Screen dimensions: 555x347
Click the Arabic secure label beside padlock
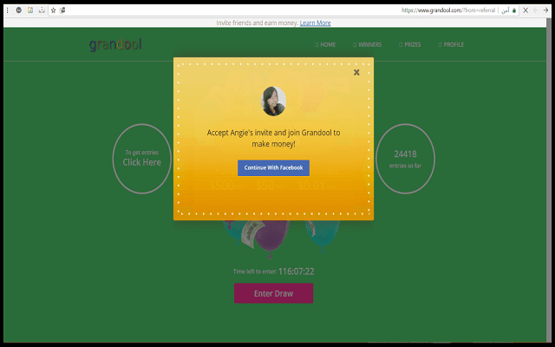[506, 10]
